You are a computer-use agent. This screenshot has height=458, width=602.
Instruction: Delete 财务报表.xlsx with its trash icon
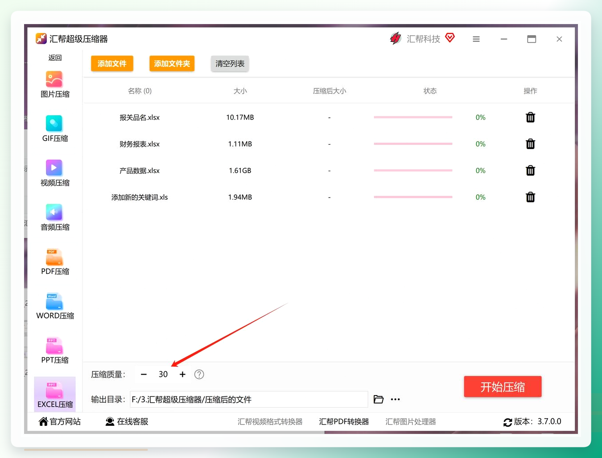pyautogui.click(x=530, y=144)
